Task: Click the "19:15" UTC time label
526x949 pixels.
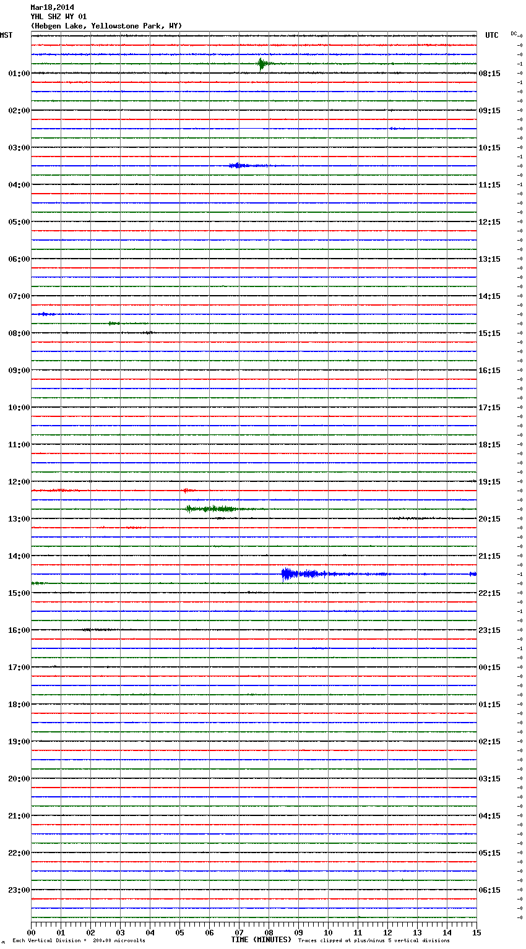Action: point(489,482)
